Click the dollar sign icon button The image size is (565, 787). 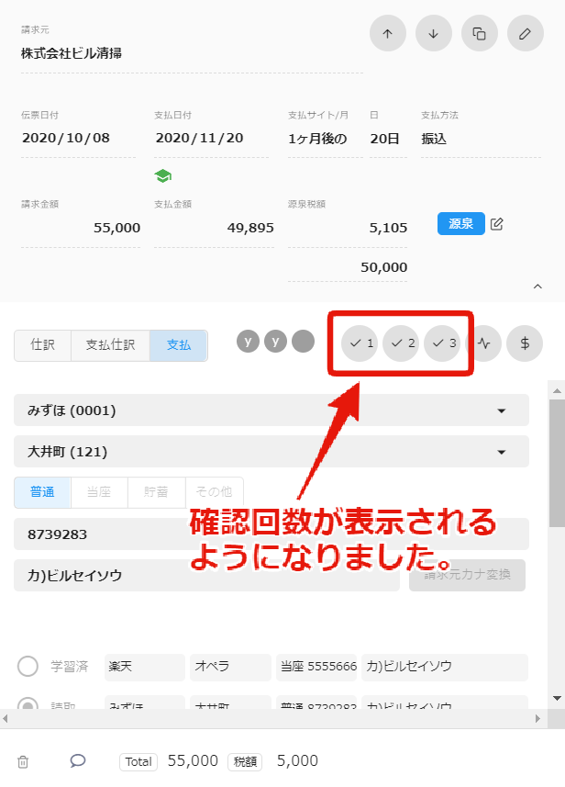tap(525, 343)
